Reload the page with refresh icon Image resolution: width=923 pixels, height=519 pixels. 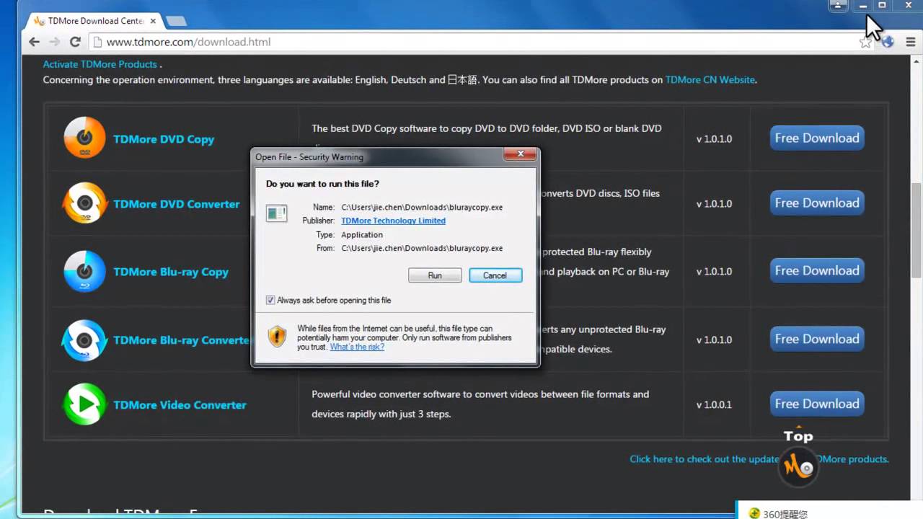(75, 42)
